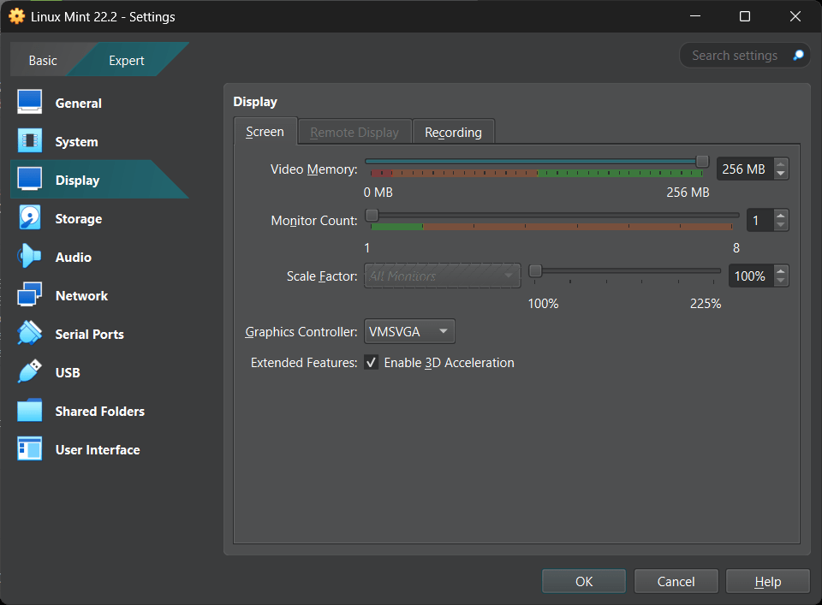Switch to Basic settings mode
This screenshot has height=605, width=822.
[43, 61]
